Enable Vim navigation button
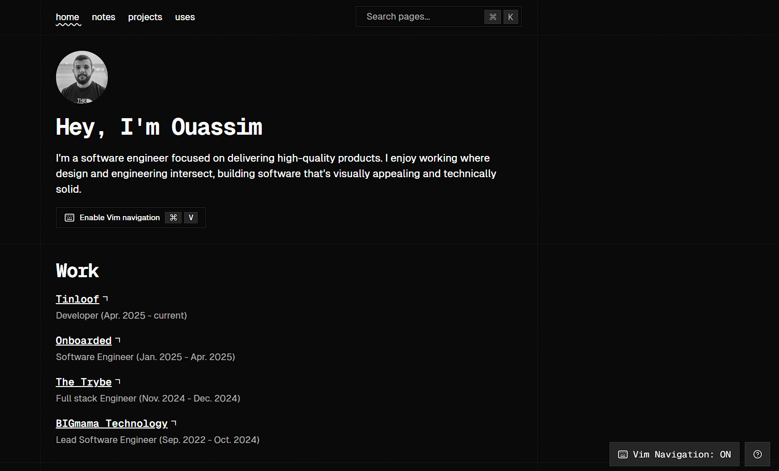The height and width of the screenshot is (471, 779). click(131, 218)
